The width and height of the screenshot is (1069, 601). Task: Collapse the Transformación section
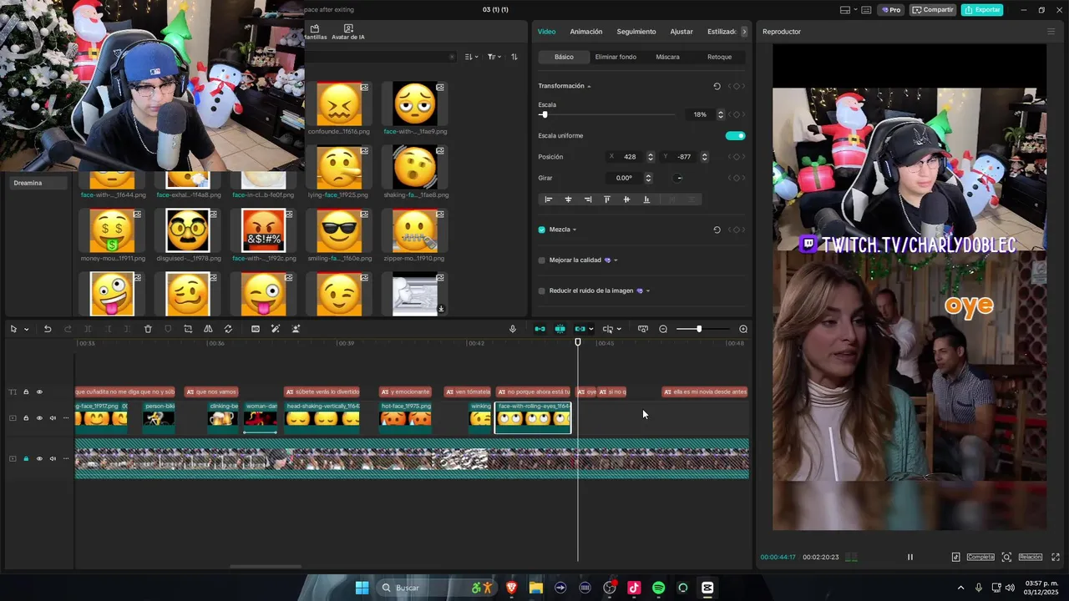pos(589,86)
